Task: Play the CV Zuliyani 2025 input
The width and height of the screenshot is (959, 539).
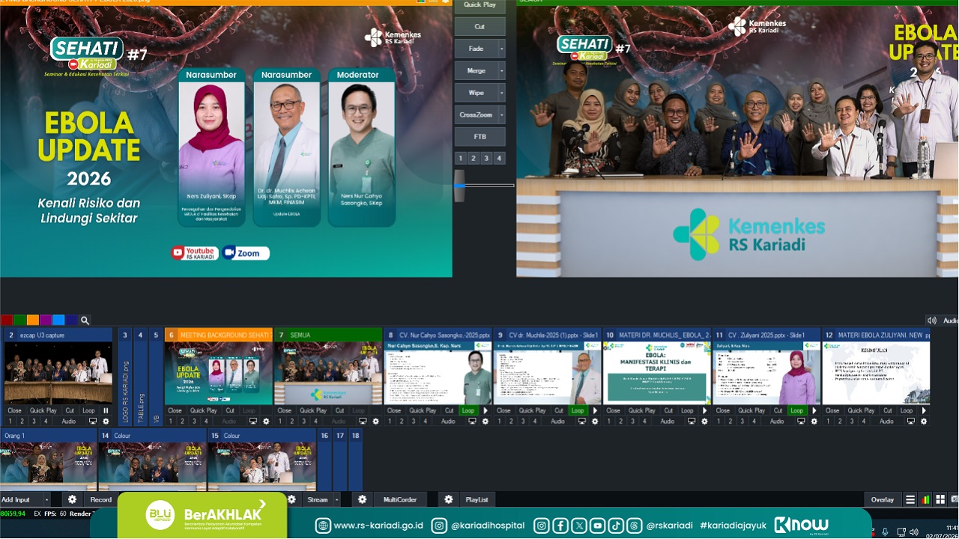Action: 814,410
